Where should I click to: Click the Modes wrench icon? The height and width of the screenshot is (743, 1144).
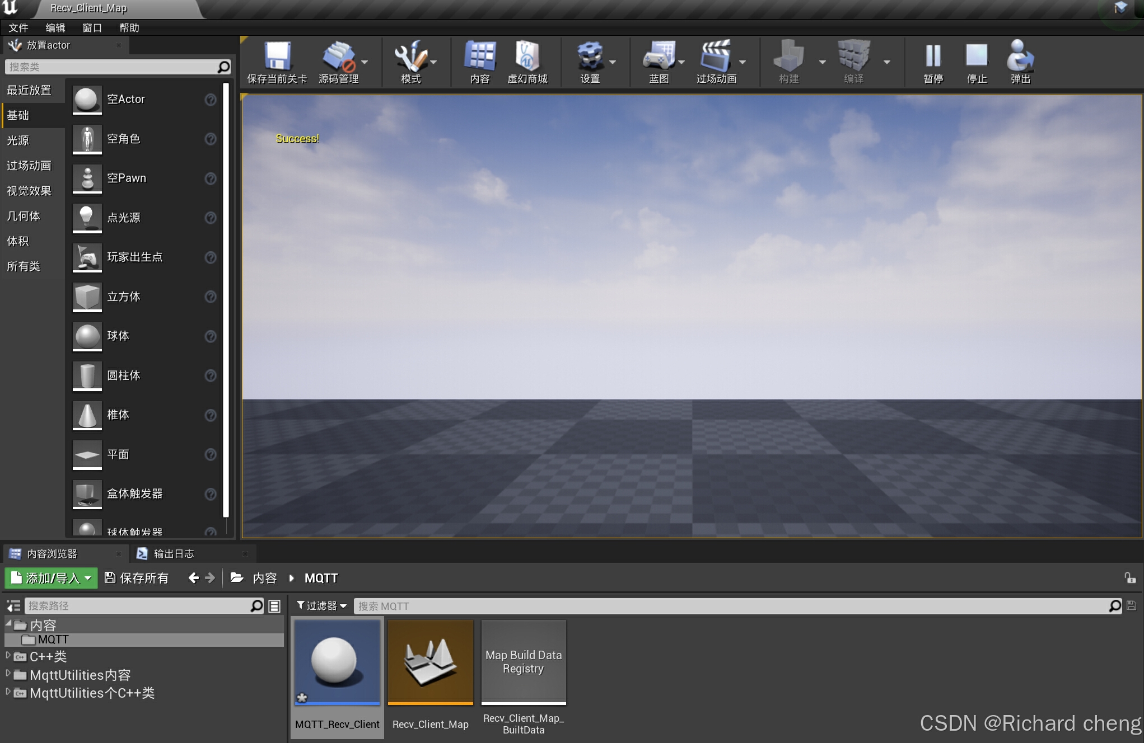point(410,57)
